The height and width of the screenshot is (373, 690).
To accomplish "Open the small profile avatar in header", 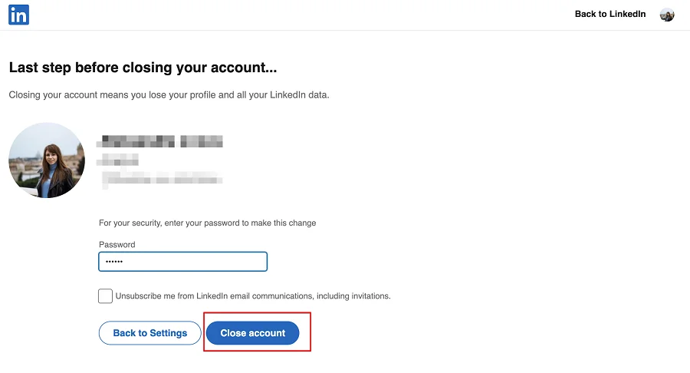I will pos(667,15).
